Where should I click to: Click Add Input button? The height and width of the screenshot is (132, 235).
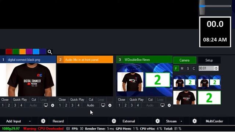(14, 121)
